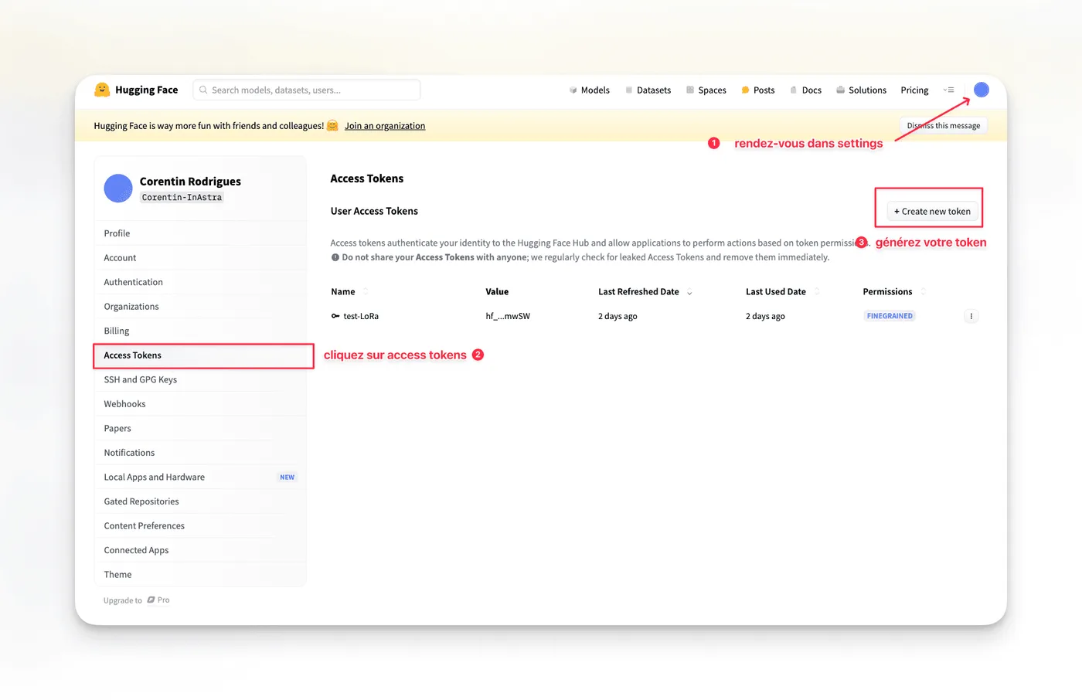This screenshot has height=700, width=1082.
Task: Open Content Preferences settings
Action: [x=200, y=525]
